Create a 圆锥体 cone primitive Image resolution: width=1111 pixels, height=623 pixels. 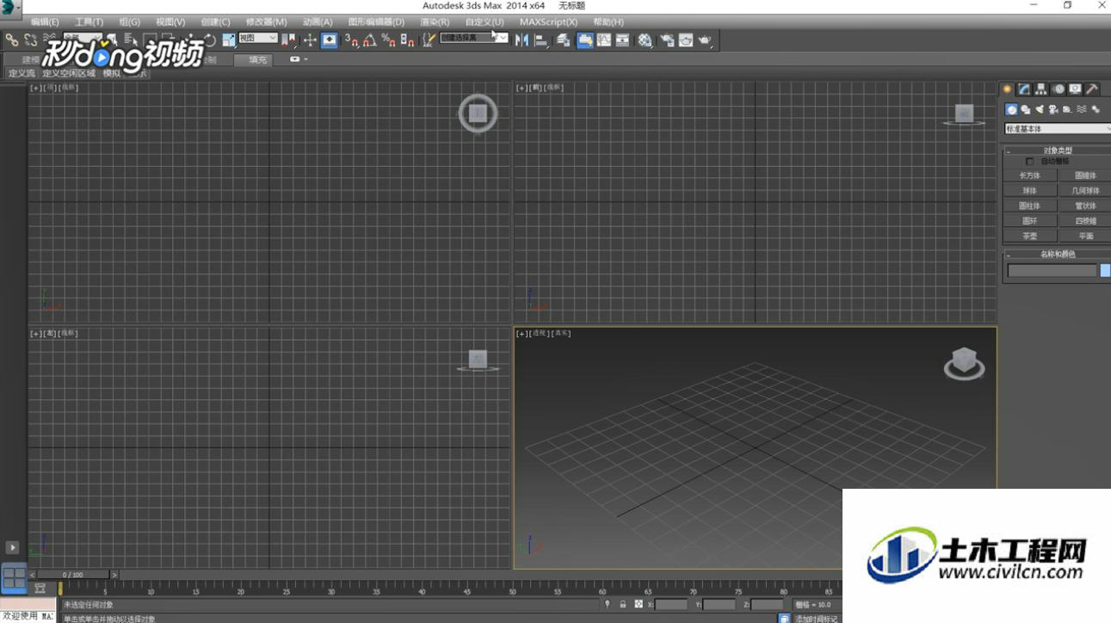pyautogui.click(x=1086, y=176)
